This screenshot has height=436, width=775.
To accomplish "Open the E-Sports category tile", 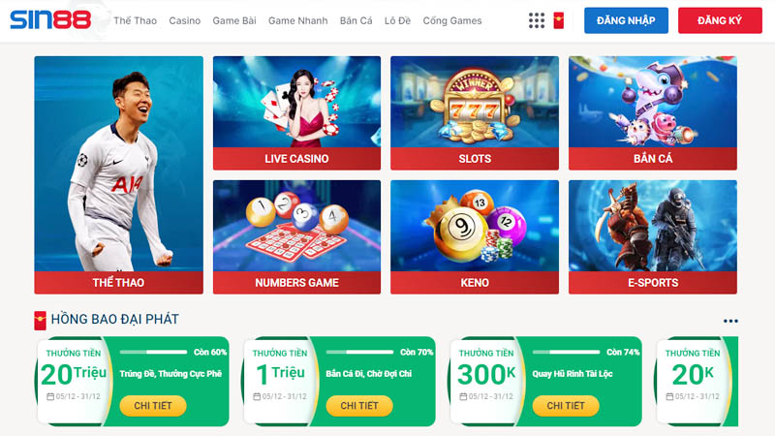I will [x=652, y=236].
